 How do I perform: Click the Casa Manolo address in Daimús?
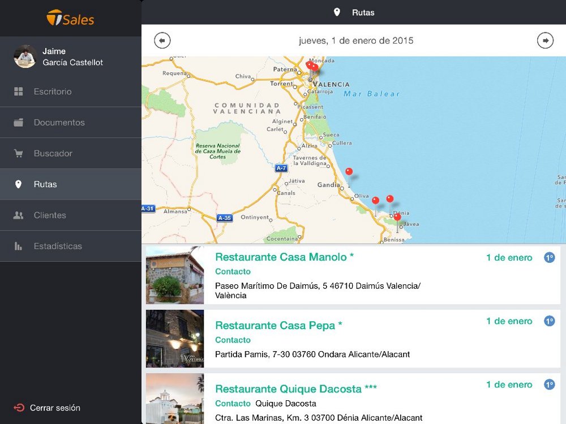click(318, 291)
